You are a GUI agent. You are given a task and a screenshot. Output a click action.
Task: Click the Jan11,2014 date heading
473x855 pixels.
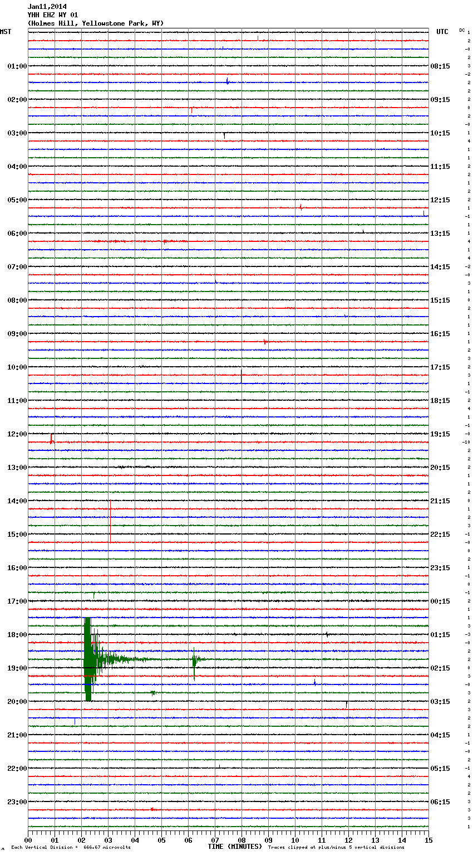click(47, 7)
